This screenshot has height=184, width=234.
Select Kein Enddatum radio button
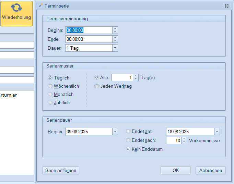coord(128,149)
